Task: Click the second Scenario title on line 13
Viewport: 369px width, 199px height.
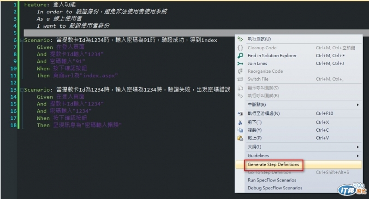Action: click(127, 90)
